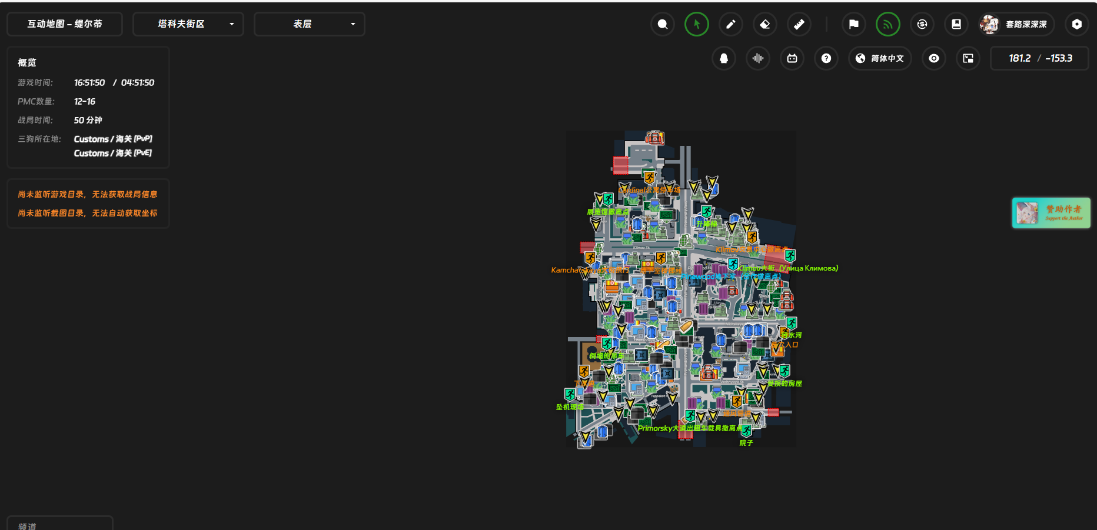Click the Kamchatskaya大街拱门 orange extraction marker
1097x530 pixels.
(x=590, y=258)
